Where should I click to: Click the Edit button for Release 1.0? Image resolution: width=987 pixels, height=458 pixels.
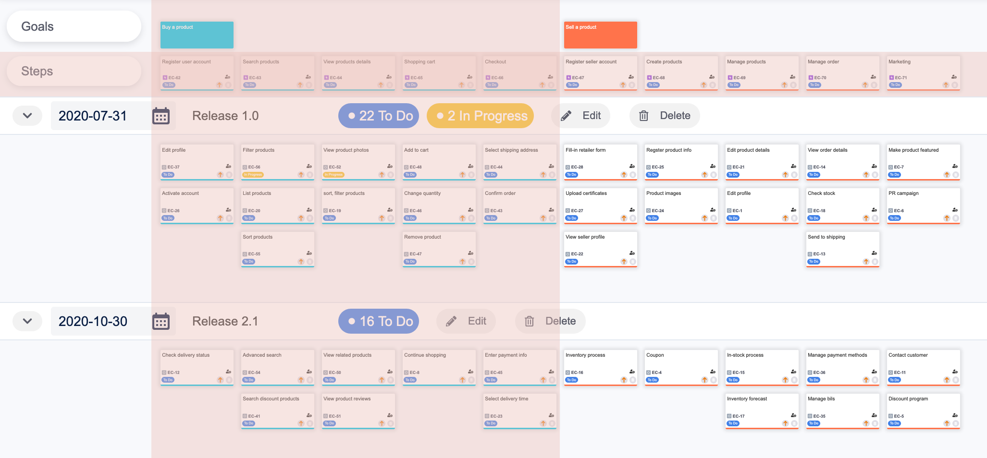(x=581, y=115)
